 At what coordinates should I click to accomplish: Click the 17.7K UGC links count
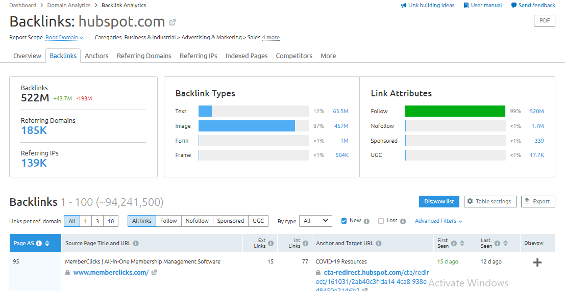[x=536, y=155]
